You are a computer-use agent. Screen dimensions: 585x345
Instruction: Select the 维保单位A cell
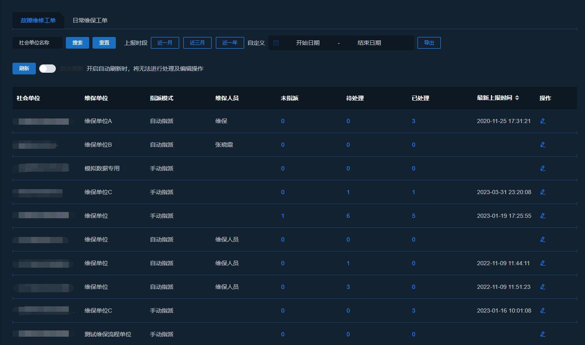point(98,121)
